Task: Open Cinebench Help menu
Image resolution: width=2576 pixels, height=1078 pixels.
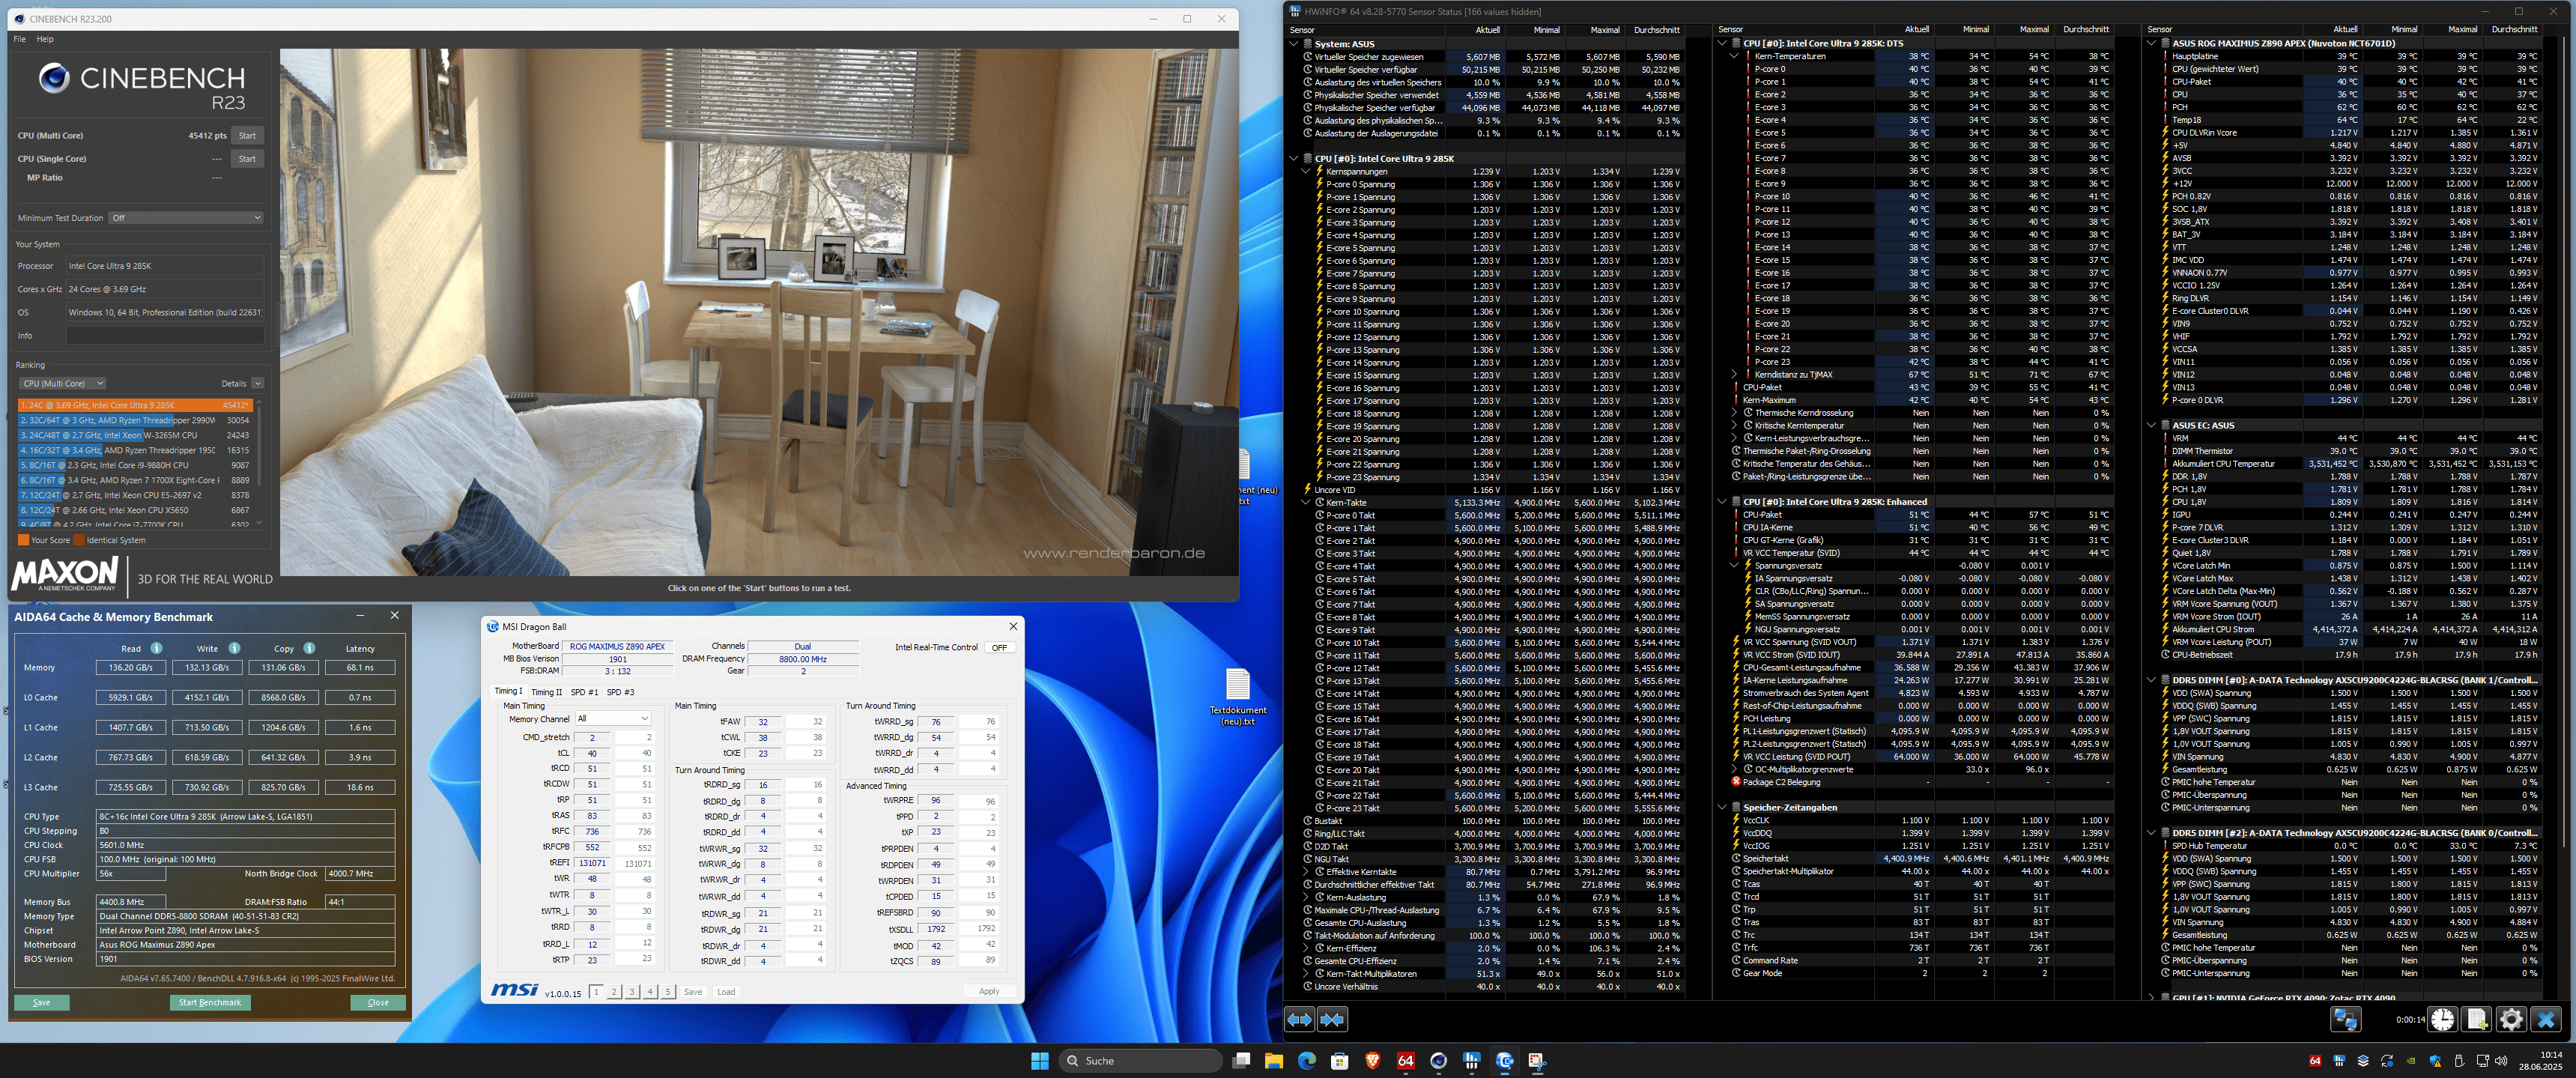Action: click(45, 39)
